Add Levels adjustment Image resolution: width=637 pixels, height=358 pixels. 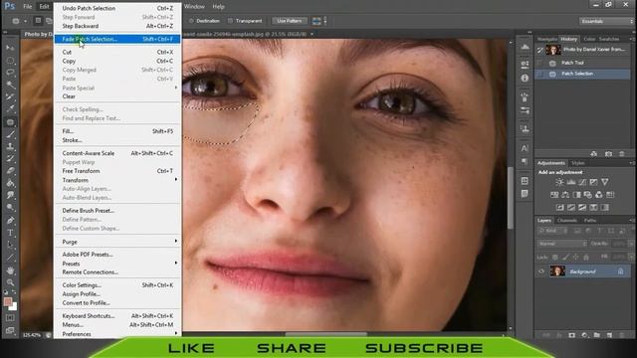(x=570, y=182)
